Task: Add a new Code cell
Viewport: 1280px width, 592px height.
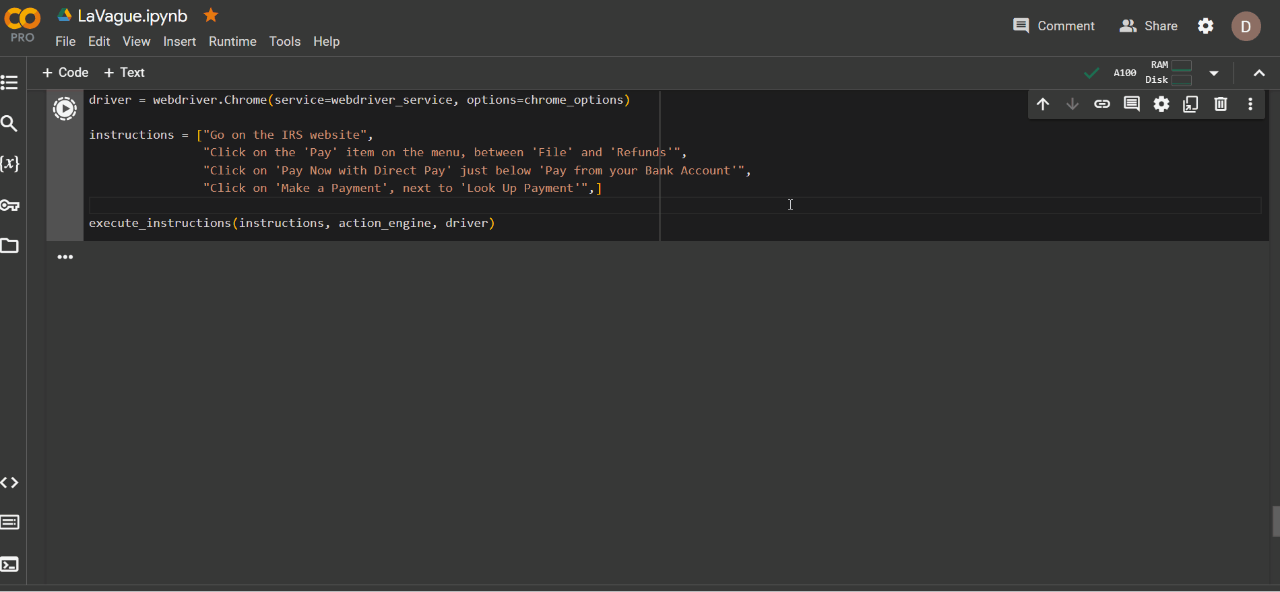Action: pos(65,72)
